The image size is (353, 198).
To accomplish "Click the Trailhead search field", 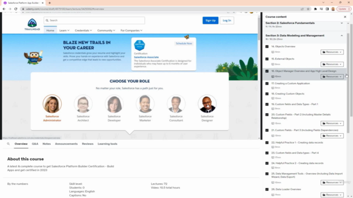I will (x=94, y=20).
